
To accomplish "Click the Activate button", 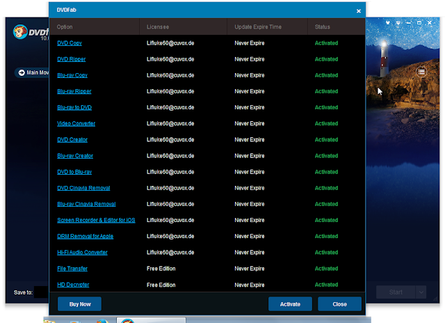I will click(x=290, y=304).
